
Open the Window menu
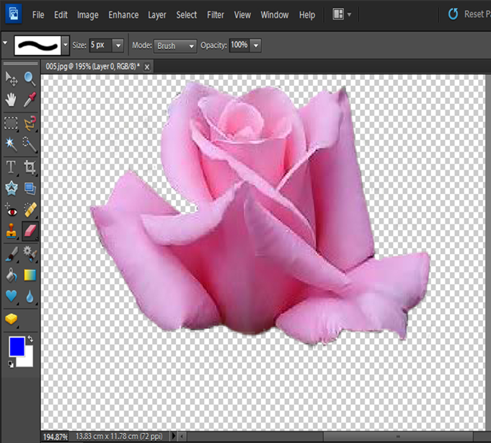click(x=275, y=14)
